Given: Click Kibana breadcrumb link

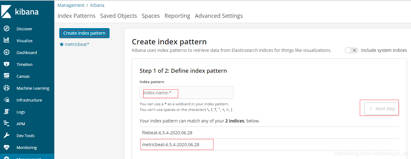Looking at the screenshot, I should [x=97, y=5].
